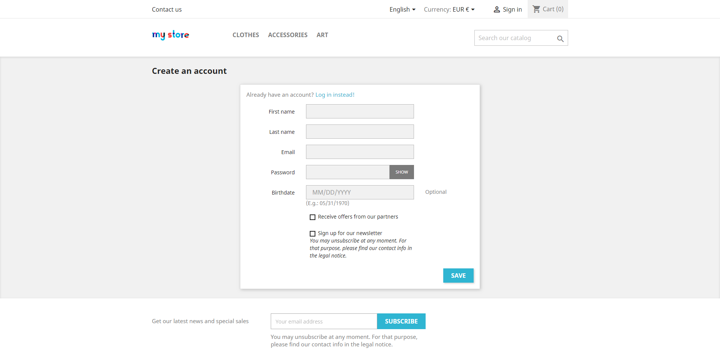The image size is (720, 355).
Task: Enable Receive offers from our partners
Action: 312,217
